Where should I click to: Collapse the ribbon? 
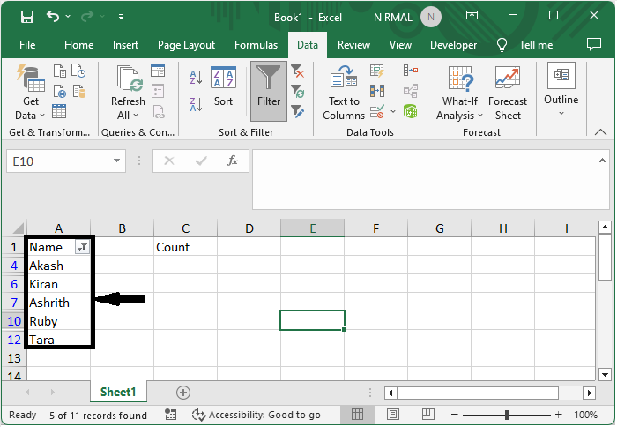pos(600,132)
